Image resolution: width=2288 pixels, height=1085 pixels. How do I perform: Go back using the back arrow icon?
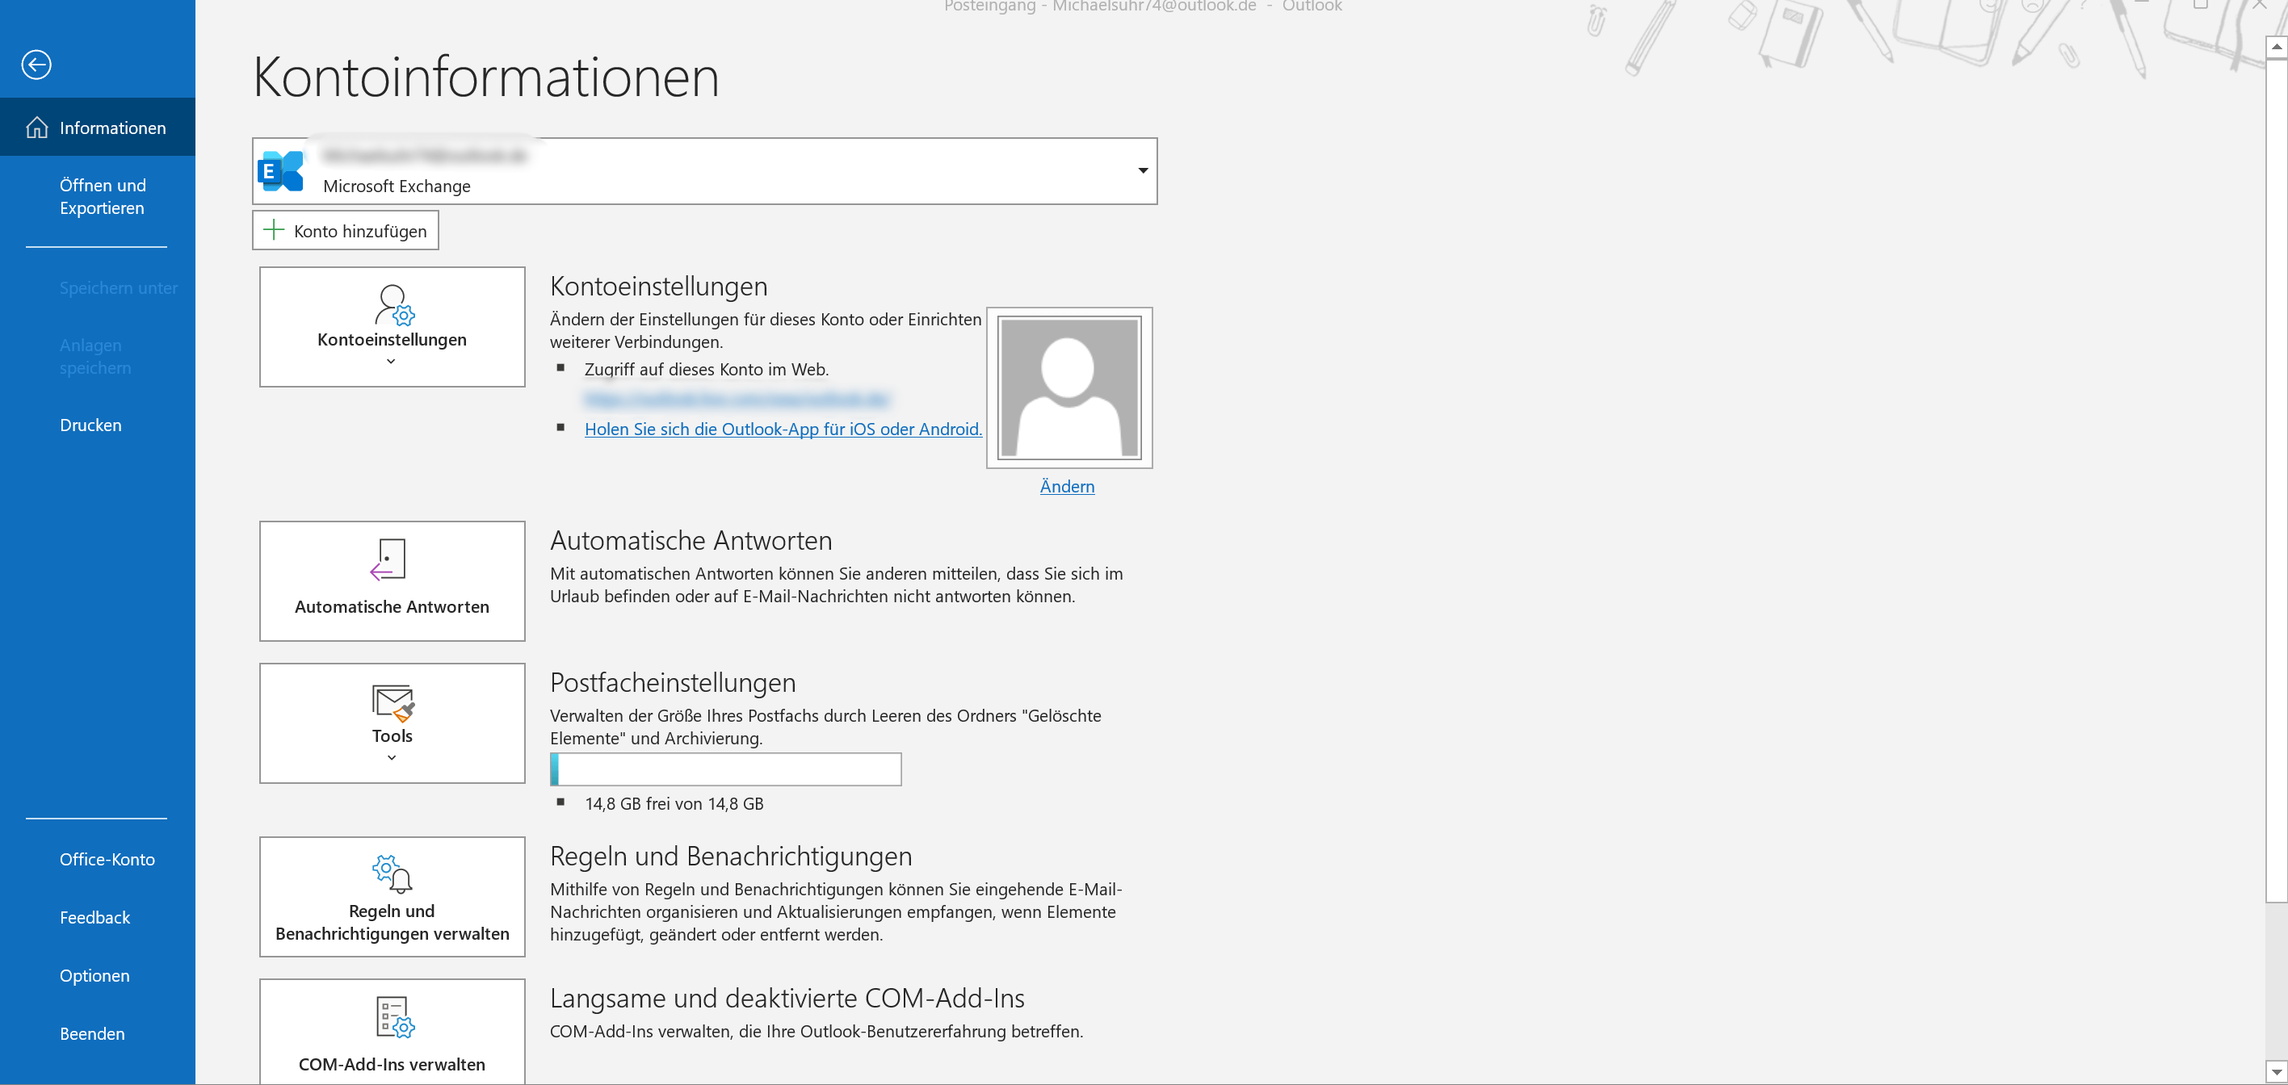(x=36, y=65)
